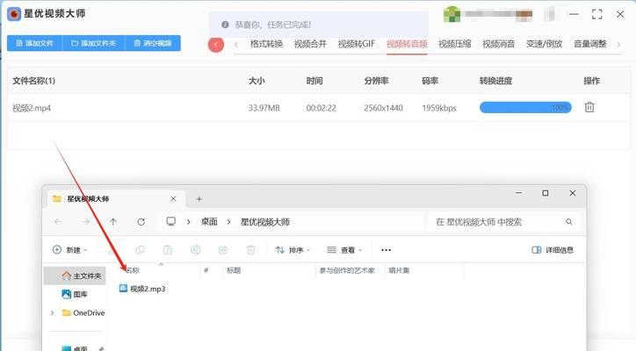This screenshot has width=636, height=351.
Task: Switch to the 音量调整 tab
Action: [590, 44]
